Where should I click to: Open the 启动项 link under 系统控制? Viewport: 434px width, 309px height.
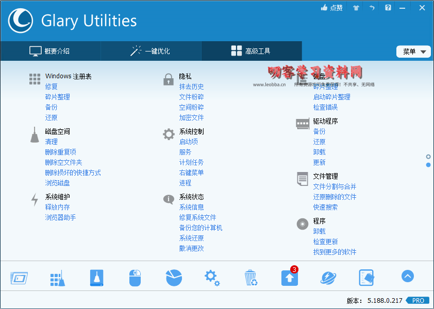click(x=188, y=142)
